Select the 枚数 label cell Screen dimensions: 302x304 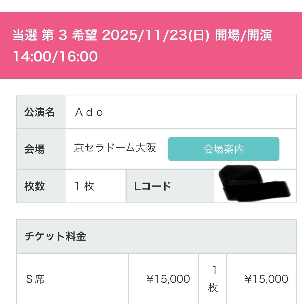(41, 186)
